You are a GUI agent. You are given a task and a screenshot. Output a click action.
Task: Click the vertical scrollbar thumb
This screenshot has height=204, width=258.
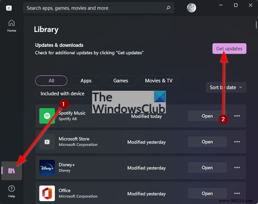click(x=257, y=25)
